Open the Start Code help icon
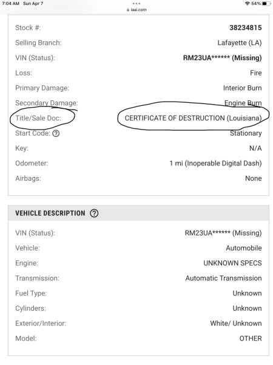This screenshot has width=273, height=365. pos(56,134)
